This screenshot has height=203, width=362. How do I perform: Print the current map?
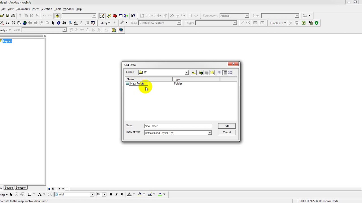(x=13, y=16)
